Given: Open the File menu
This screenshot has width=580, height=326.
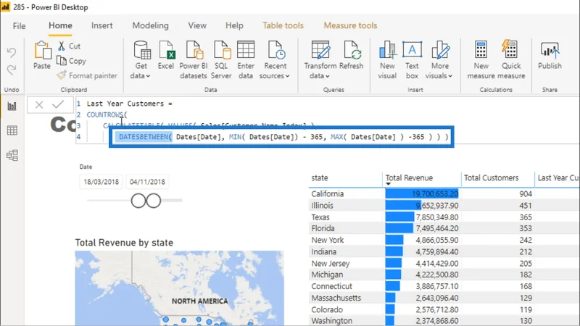Looking at the screenshot, I should (20, 26).
